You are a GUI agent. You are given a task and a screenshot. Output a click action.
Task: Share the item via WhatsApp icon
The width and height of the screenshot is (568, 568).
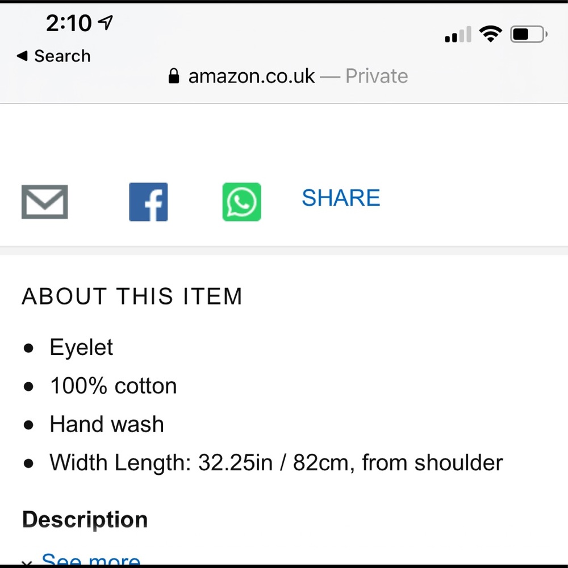[x=241, y=202]
